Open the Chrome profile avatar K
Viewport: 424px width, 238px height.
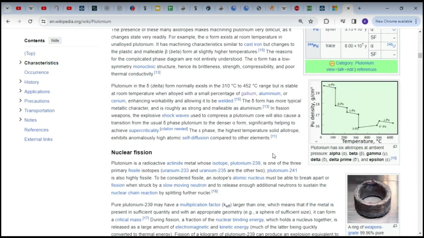365,21
